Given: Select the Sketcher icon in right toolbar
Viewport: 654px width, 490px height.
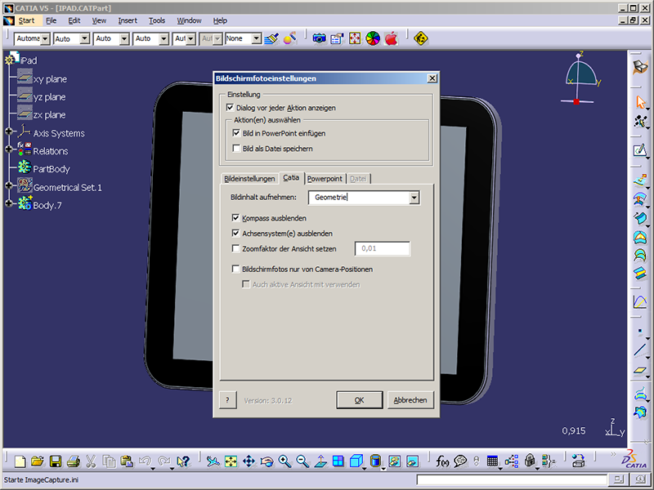Looking at the screenshot, I should pyautogui.click(x=640, y=150).
